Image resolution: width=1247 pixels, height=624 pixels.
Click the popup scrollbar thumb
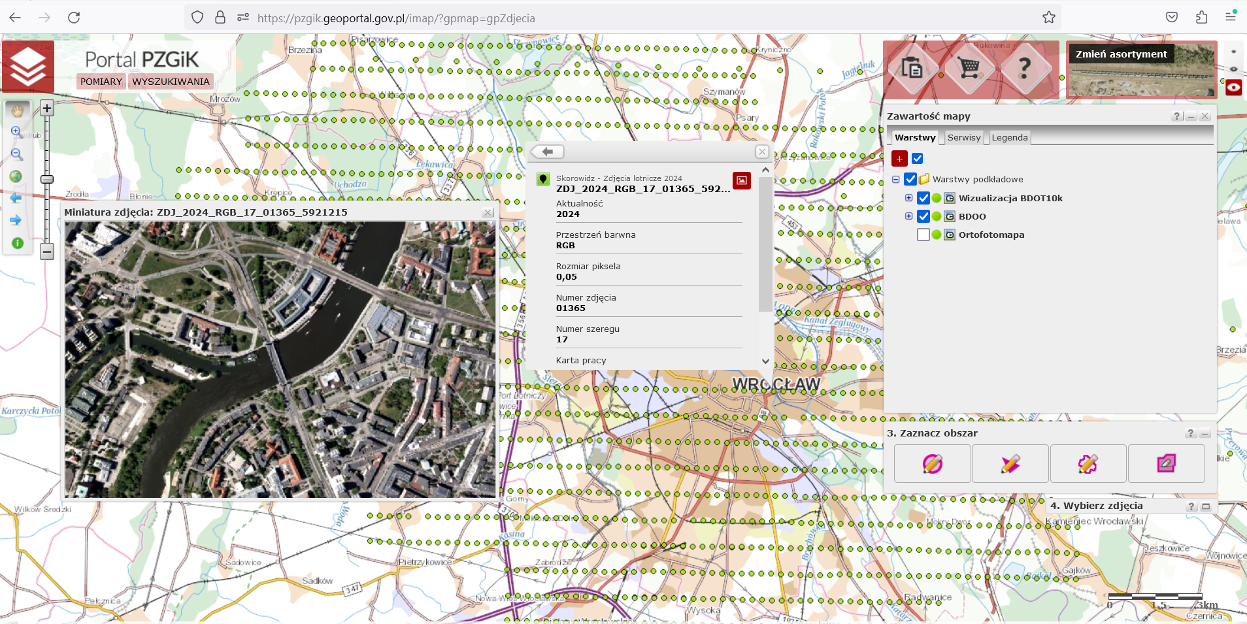coord(765,243)
